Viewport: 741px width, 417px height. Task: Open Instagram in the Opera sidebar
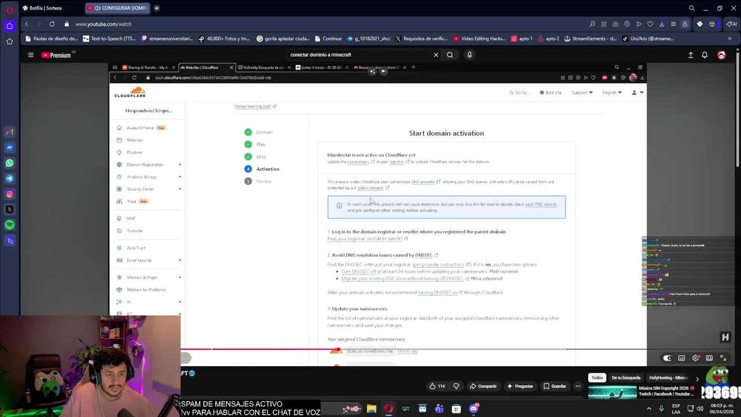coord(9,194)
